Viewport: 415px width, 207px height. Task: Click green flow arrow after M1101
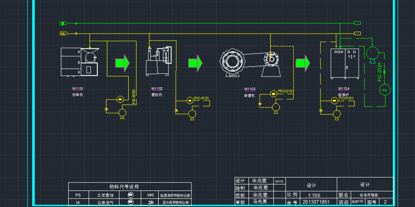pyautogui.click(x=122, y=63)
